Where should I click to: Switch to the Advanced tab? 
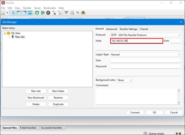pyautogui.click(x=112, y=29)
